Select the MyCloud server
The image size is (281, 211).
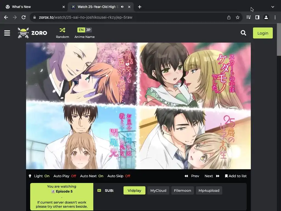[x=158, y=191]
